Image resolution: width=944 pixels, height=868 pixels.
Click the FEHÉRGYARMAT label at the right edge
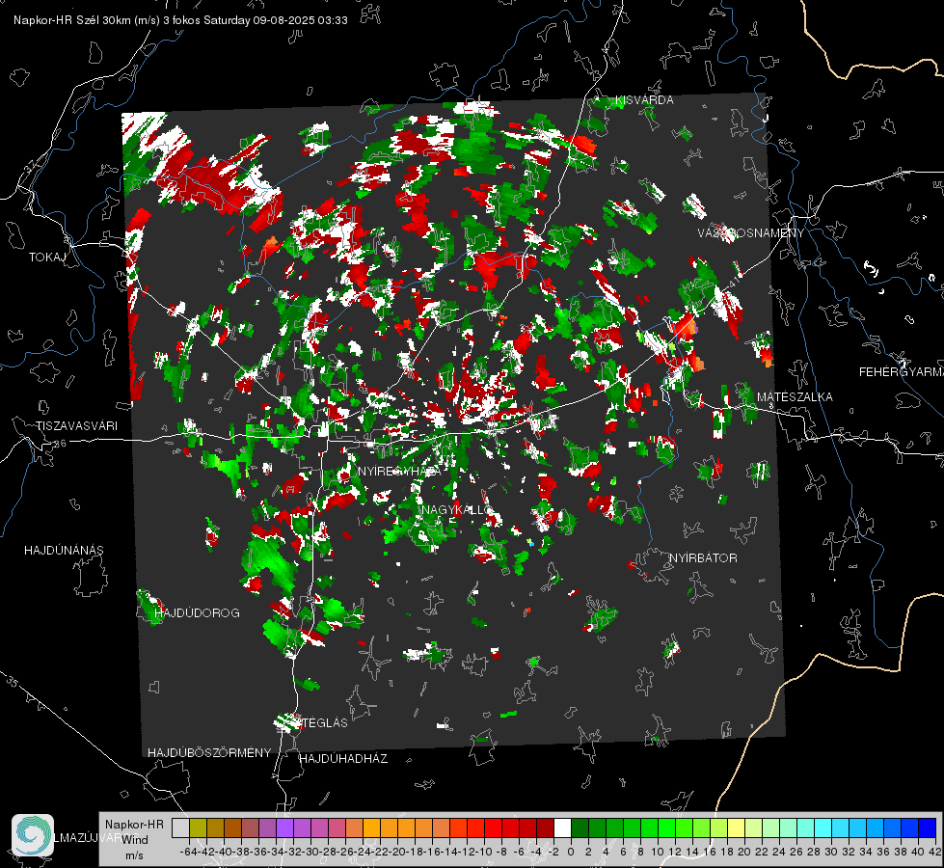pos(901,372)
